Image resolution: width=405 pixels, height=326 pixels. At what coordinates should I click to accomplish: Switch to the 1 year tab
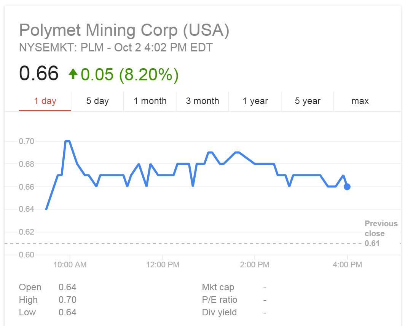click(x=255, y=101)
